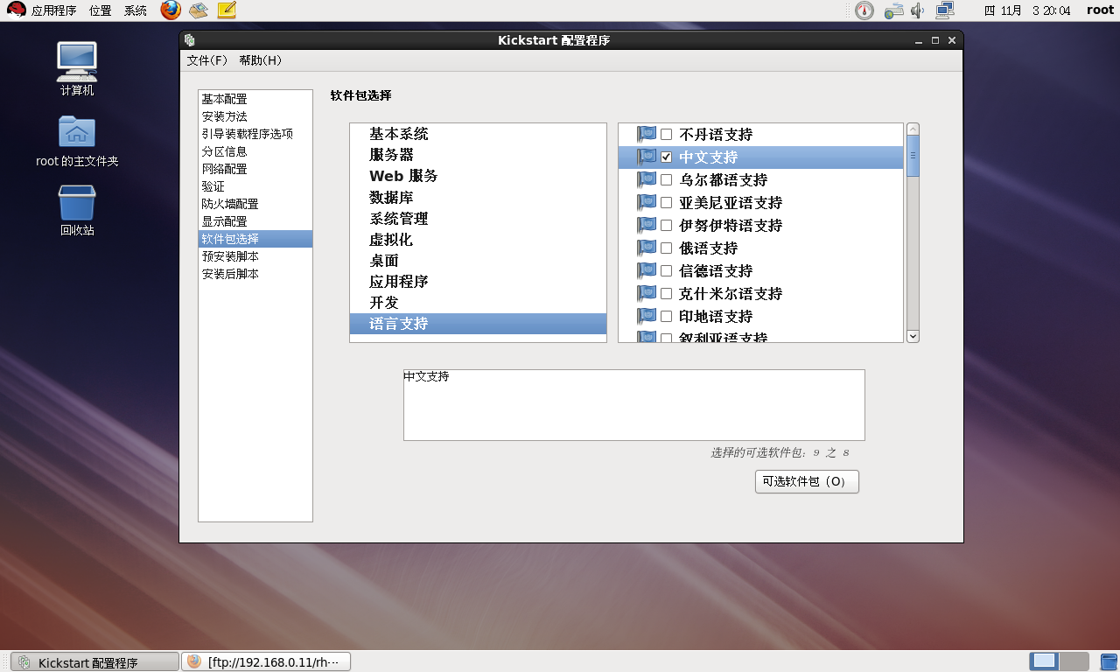Screen dimensions: 1120x672
Task: Click the CPU gauge tray icon
Action: point(864,10)
